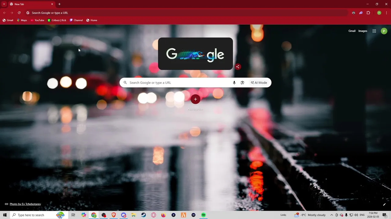Open the tab search dropdown arrow
Image resolution: width=391 pixels, height=219 pixels.
4,4
